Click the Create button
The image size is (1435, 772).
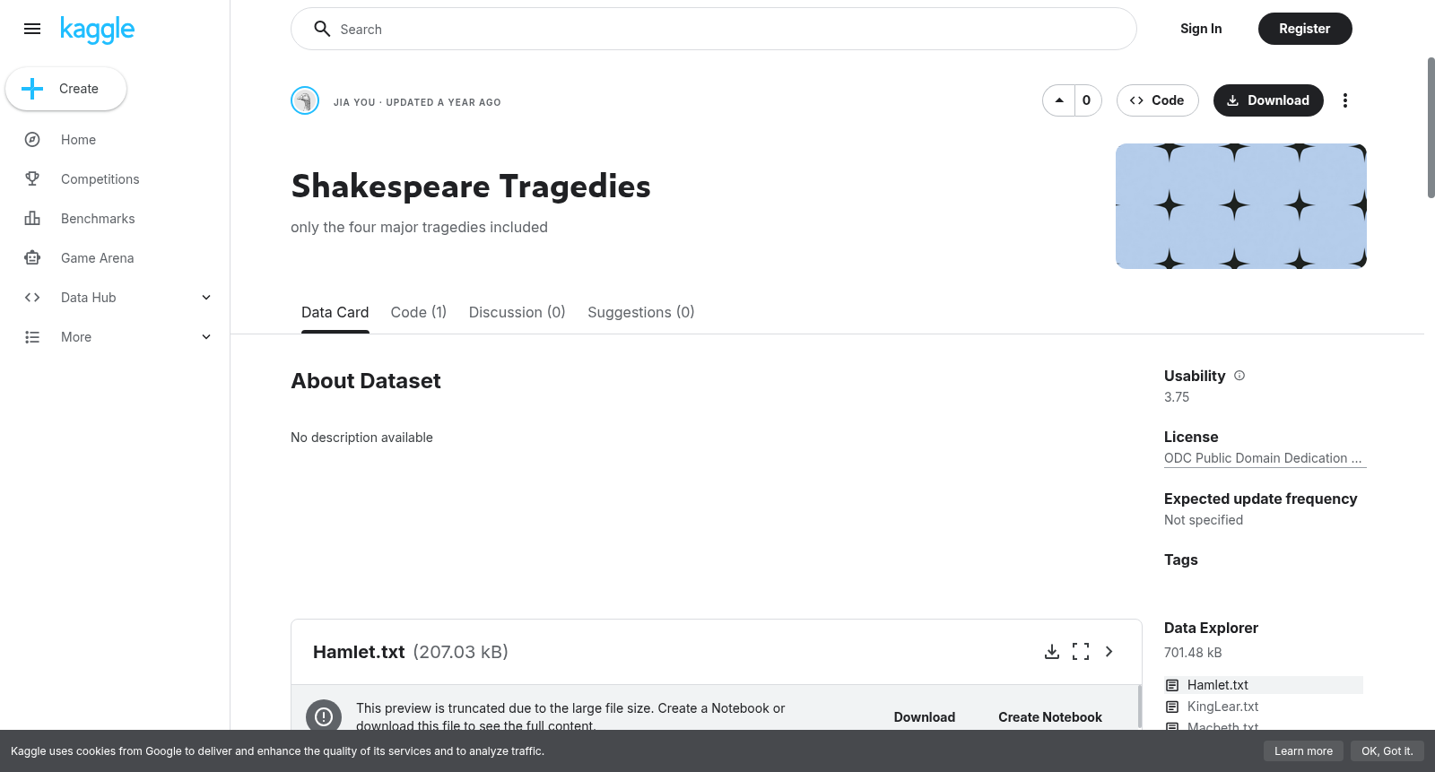point(65,89)
